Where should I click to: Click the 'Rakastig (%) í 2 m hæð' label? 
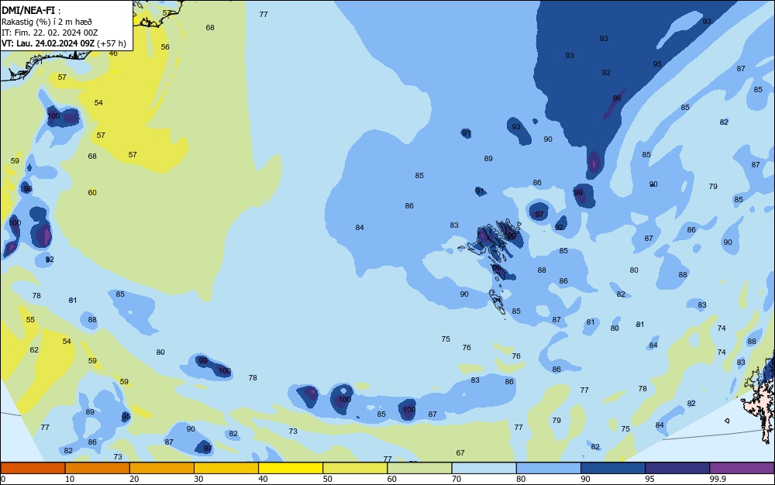46,22
